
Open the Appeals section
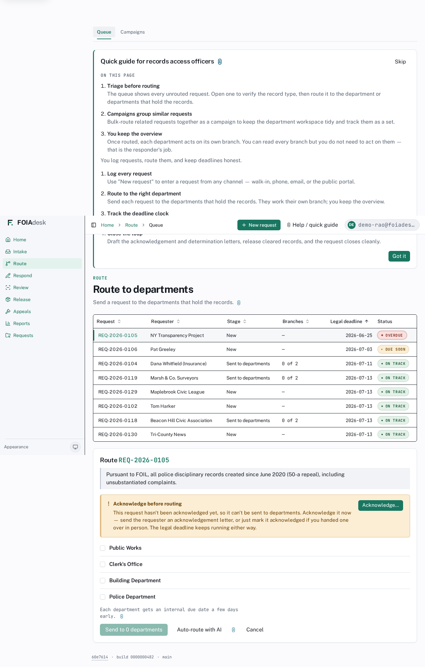[42, 311]
